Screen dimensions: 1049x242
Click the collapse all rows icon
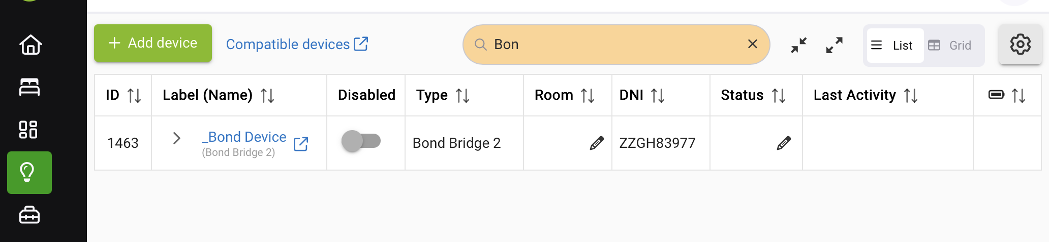(x=798, y=45)
